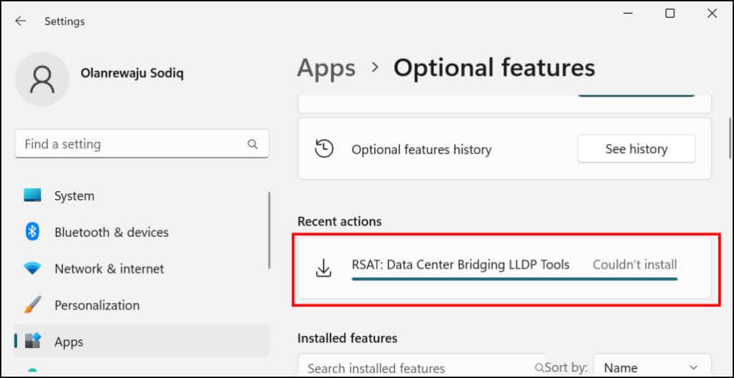Click the Apps icon in sidebar
The height and width of the screenshot is (378, 734).
pyautogui.click(x=32, y=342)
